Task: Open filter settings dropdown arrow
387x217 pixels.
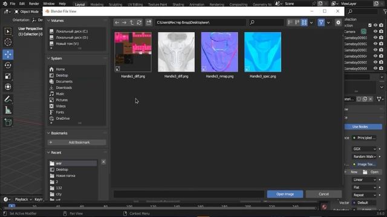Action: point(328,22)
